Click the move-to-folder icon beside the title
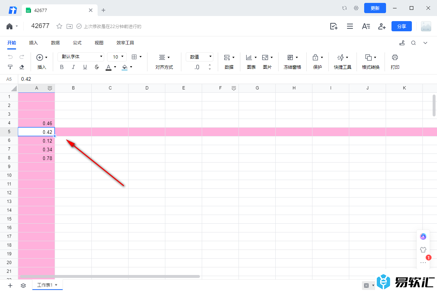 point(69,26)
